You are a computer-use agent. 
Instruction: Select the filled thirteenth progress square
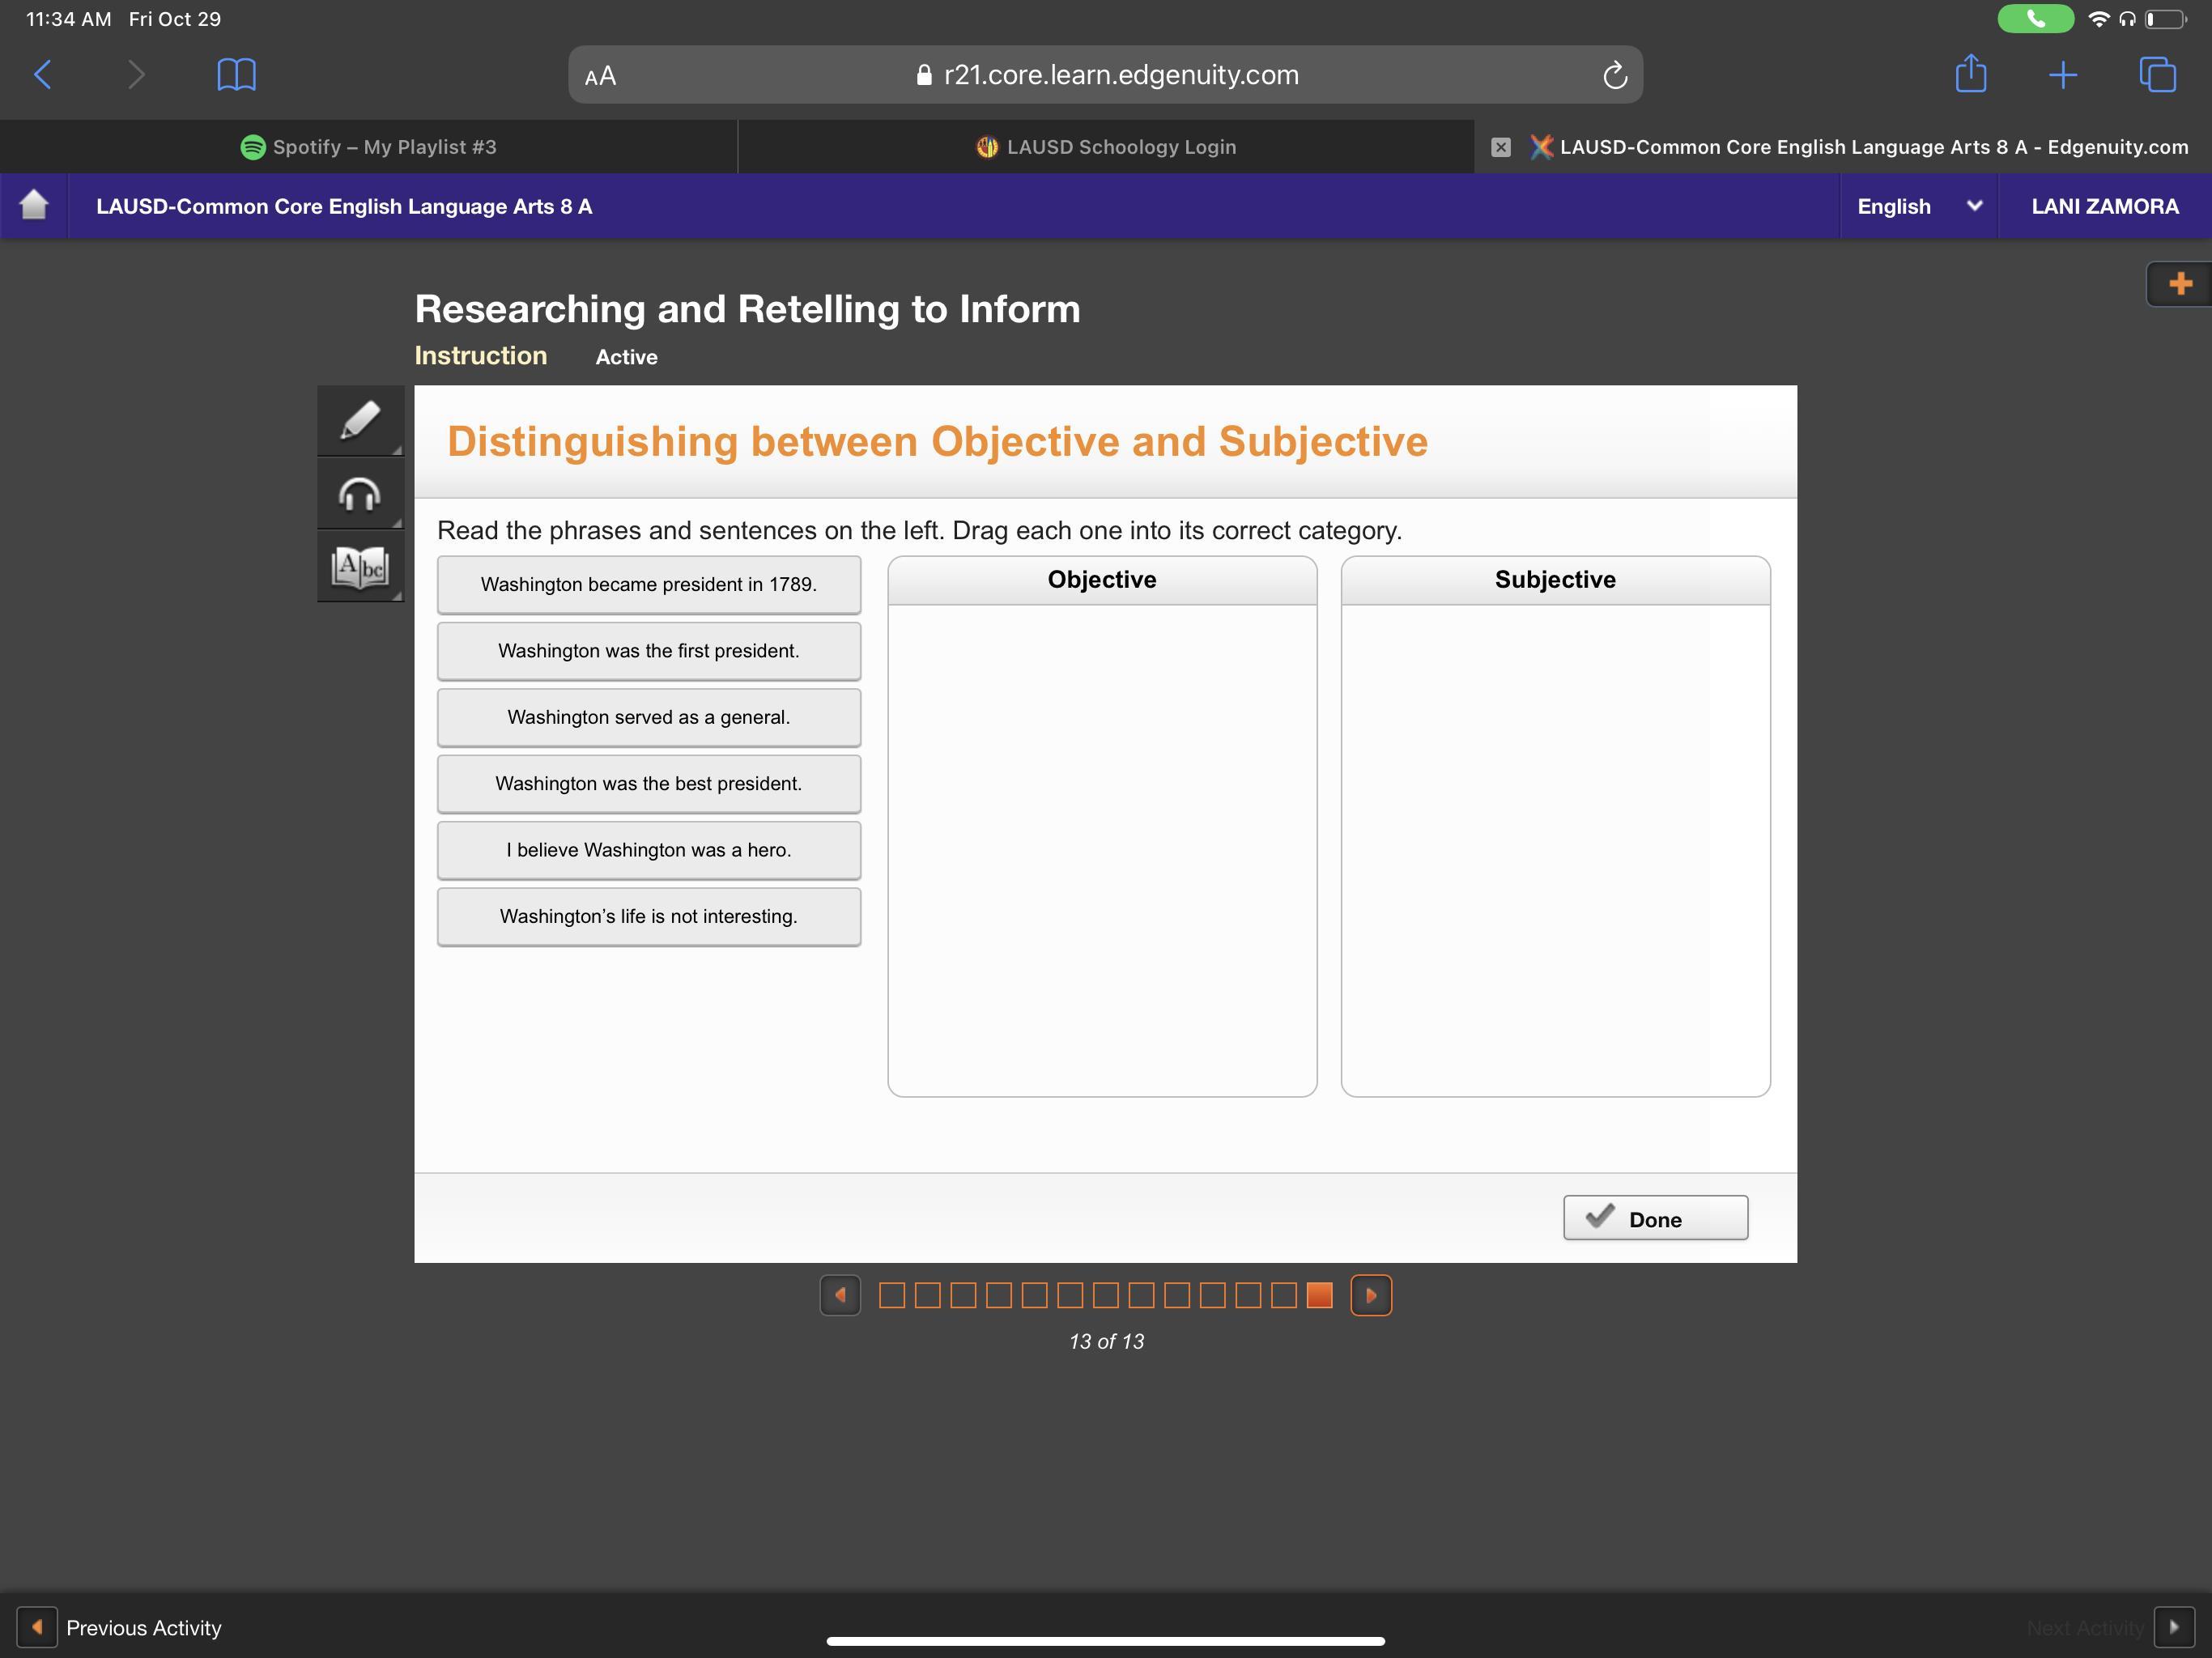click(x=1319, y=1295)
